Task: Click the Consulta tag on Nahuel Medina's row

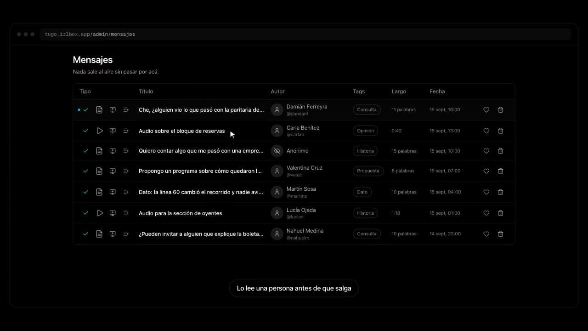Action: pyautogui.click(x=367, y=234)
